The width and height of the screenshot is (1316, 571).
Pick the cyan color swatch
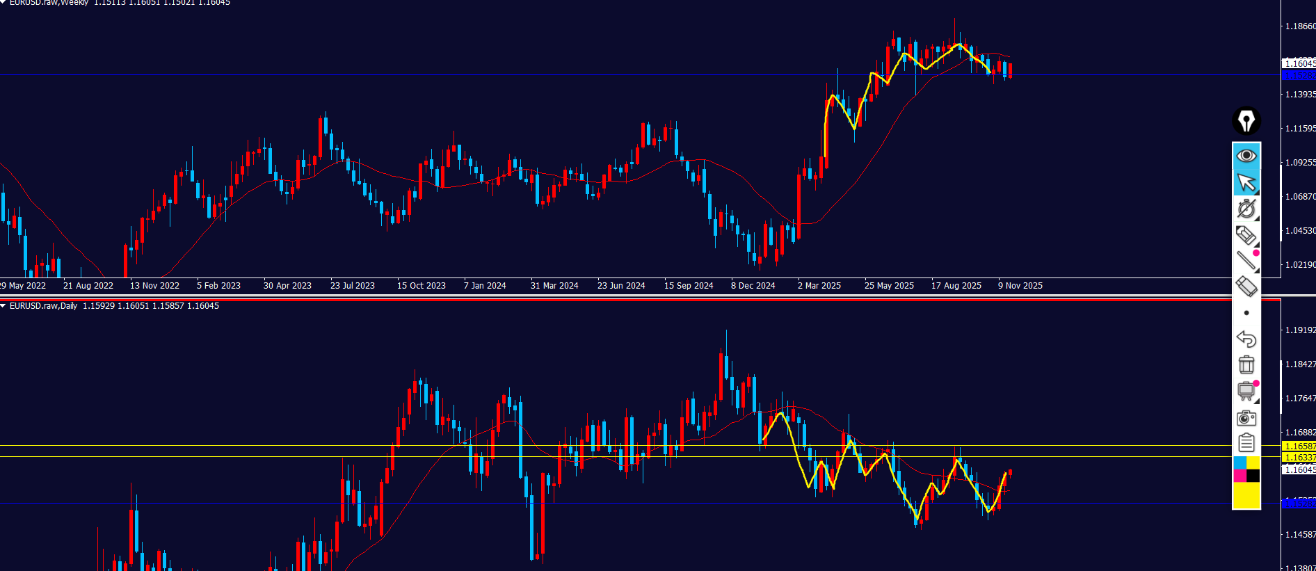coord(1239,463)
